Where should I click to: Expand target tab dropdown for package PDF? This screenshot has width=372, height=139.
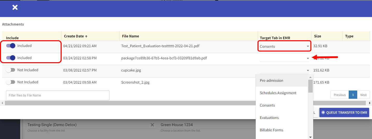click(308, 58)
